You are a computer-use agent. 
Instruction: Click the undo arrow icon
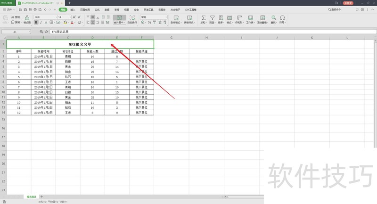tap(45, 9)
